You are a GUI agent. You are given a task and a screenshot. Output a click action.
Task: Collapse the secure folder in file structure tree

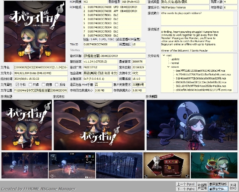[168, 67]
